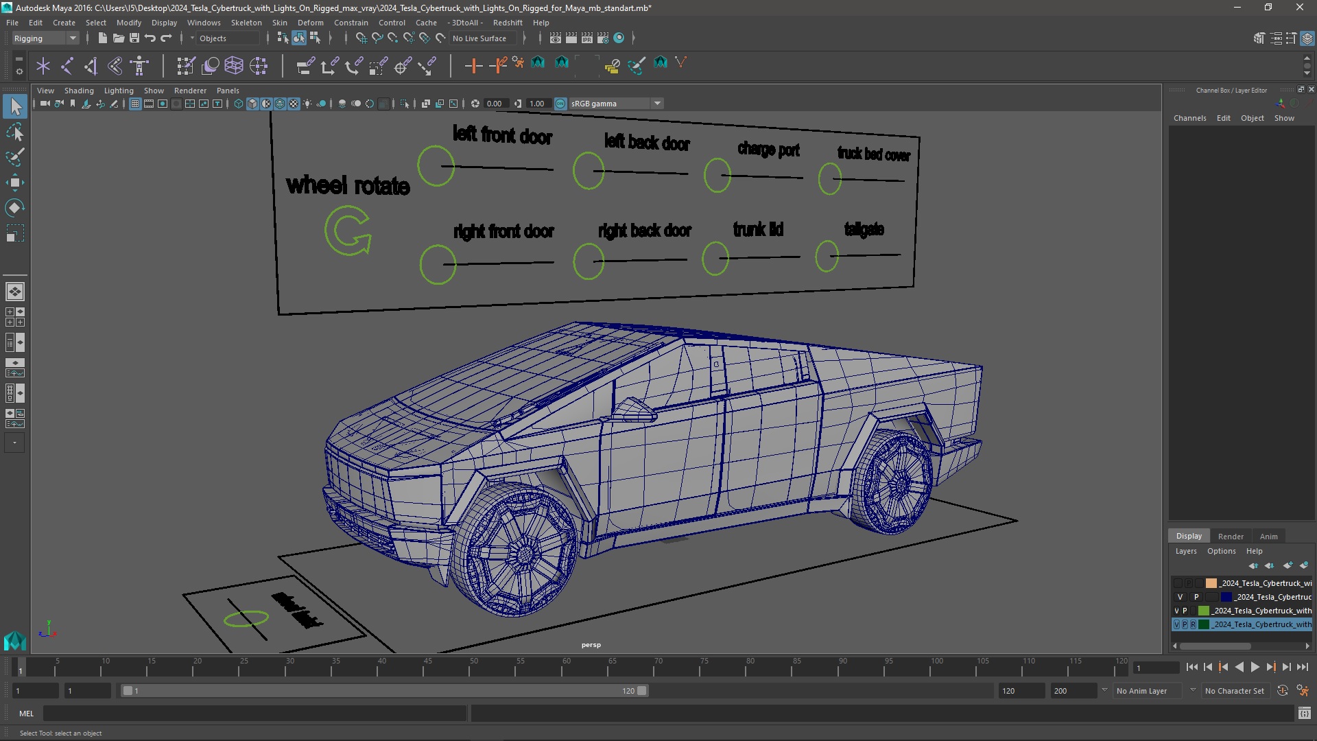The height and width of the screenshot is (741, 1317).
Task: Open Channels menu in Channel Box
Action: (x=1189, y=118)
